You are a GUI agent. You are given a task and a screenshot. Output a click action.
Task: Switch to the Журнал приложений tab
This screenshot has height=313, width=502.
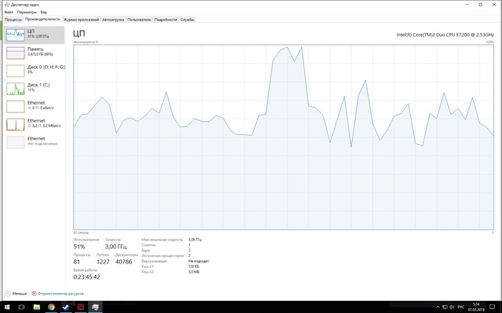tap(80, 19)
